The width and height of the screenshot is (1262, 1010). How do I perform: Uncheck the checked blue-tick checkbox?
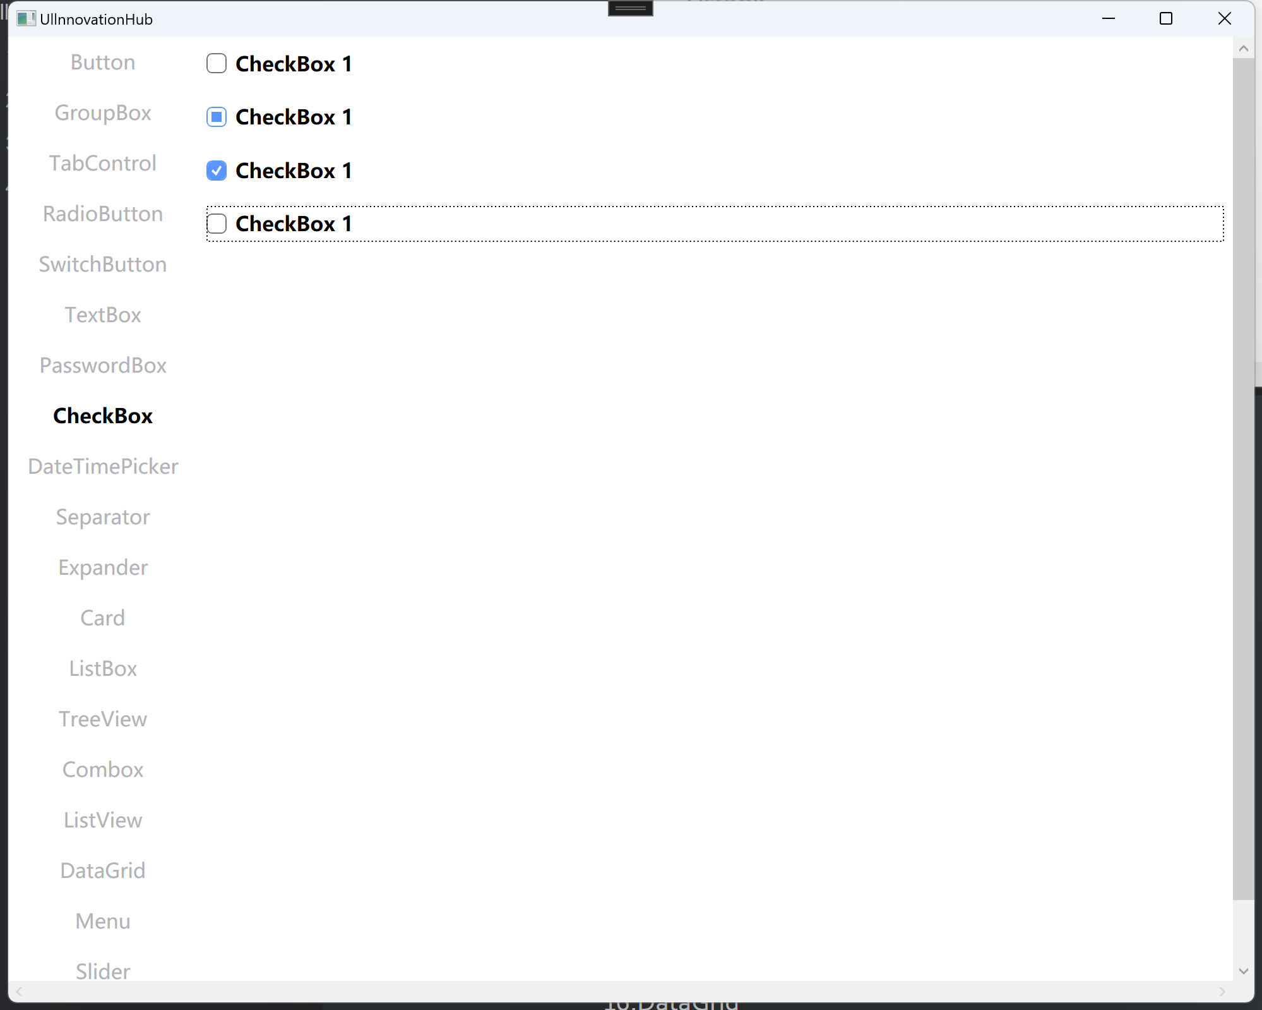pos(217,171)
